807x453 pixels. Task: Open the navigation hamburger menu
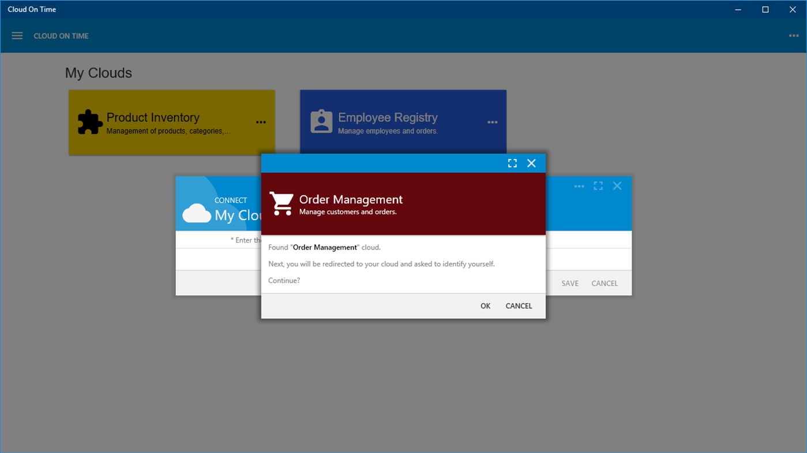click(x=17, y=35)
